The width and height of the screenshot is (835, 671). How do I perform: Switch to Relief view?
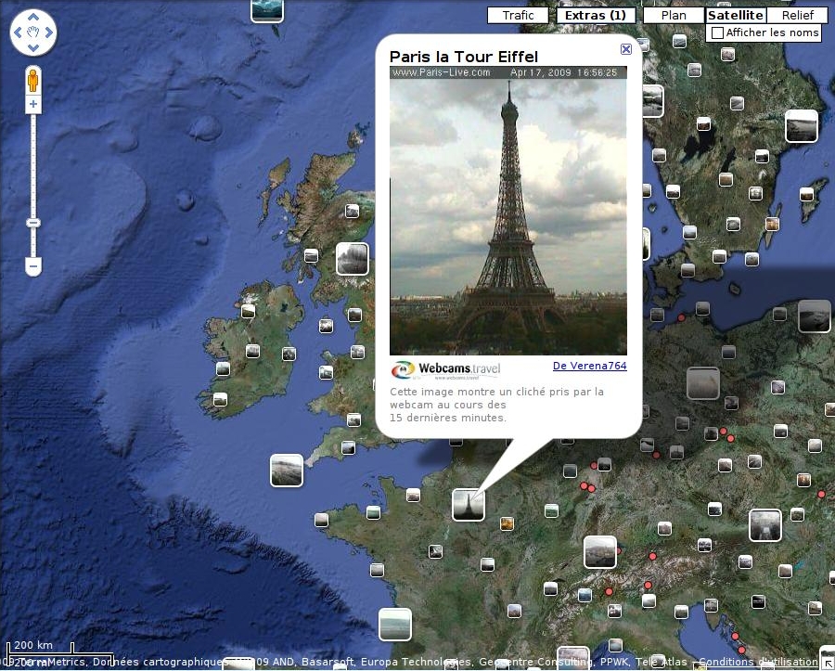797,15
